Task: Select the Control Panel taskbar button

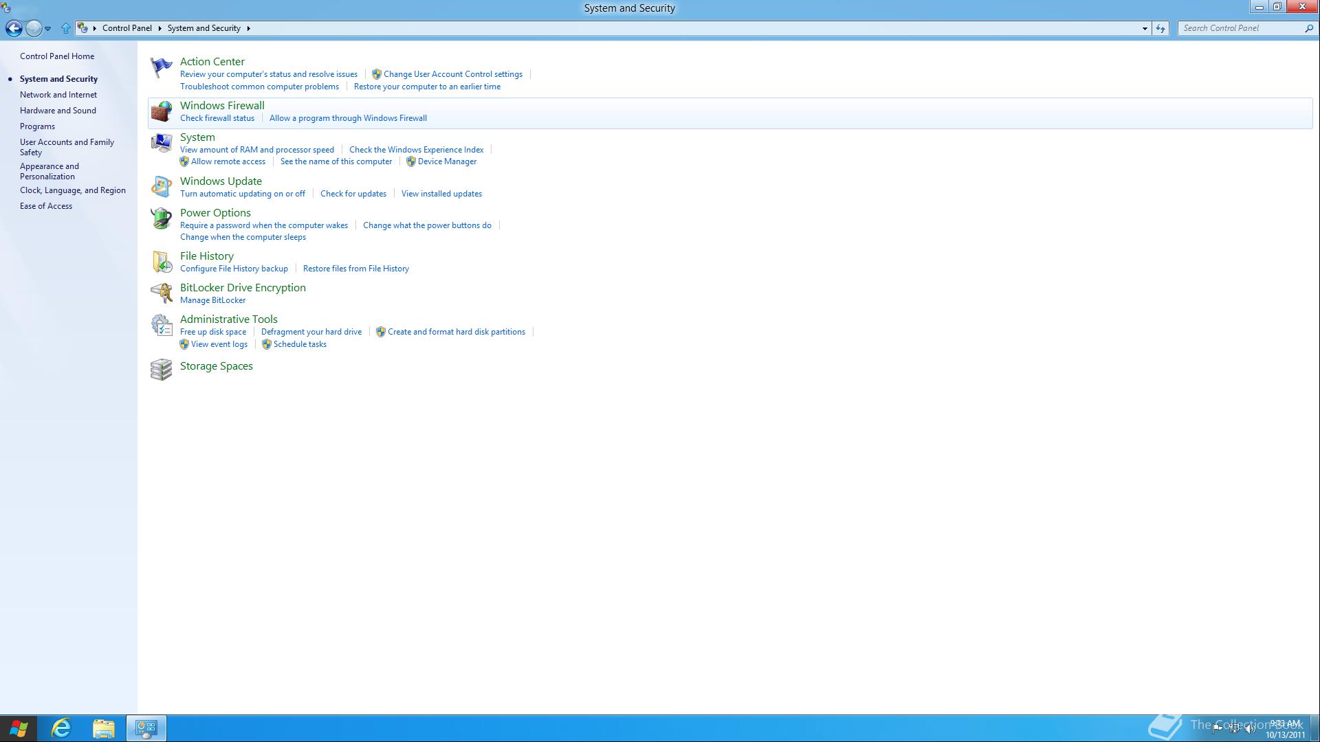Action: coord(146,728)
